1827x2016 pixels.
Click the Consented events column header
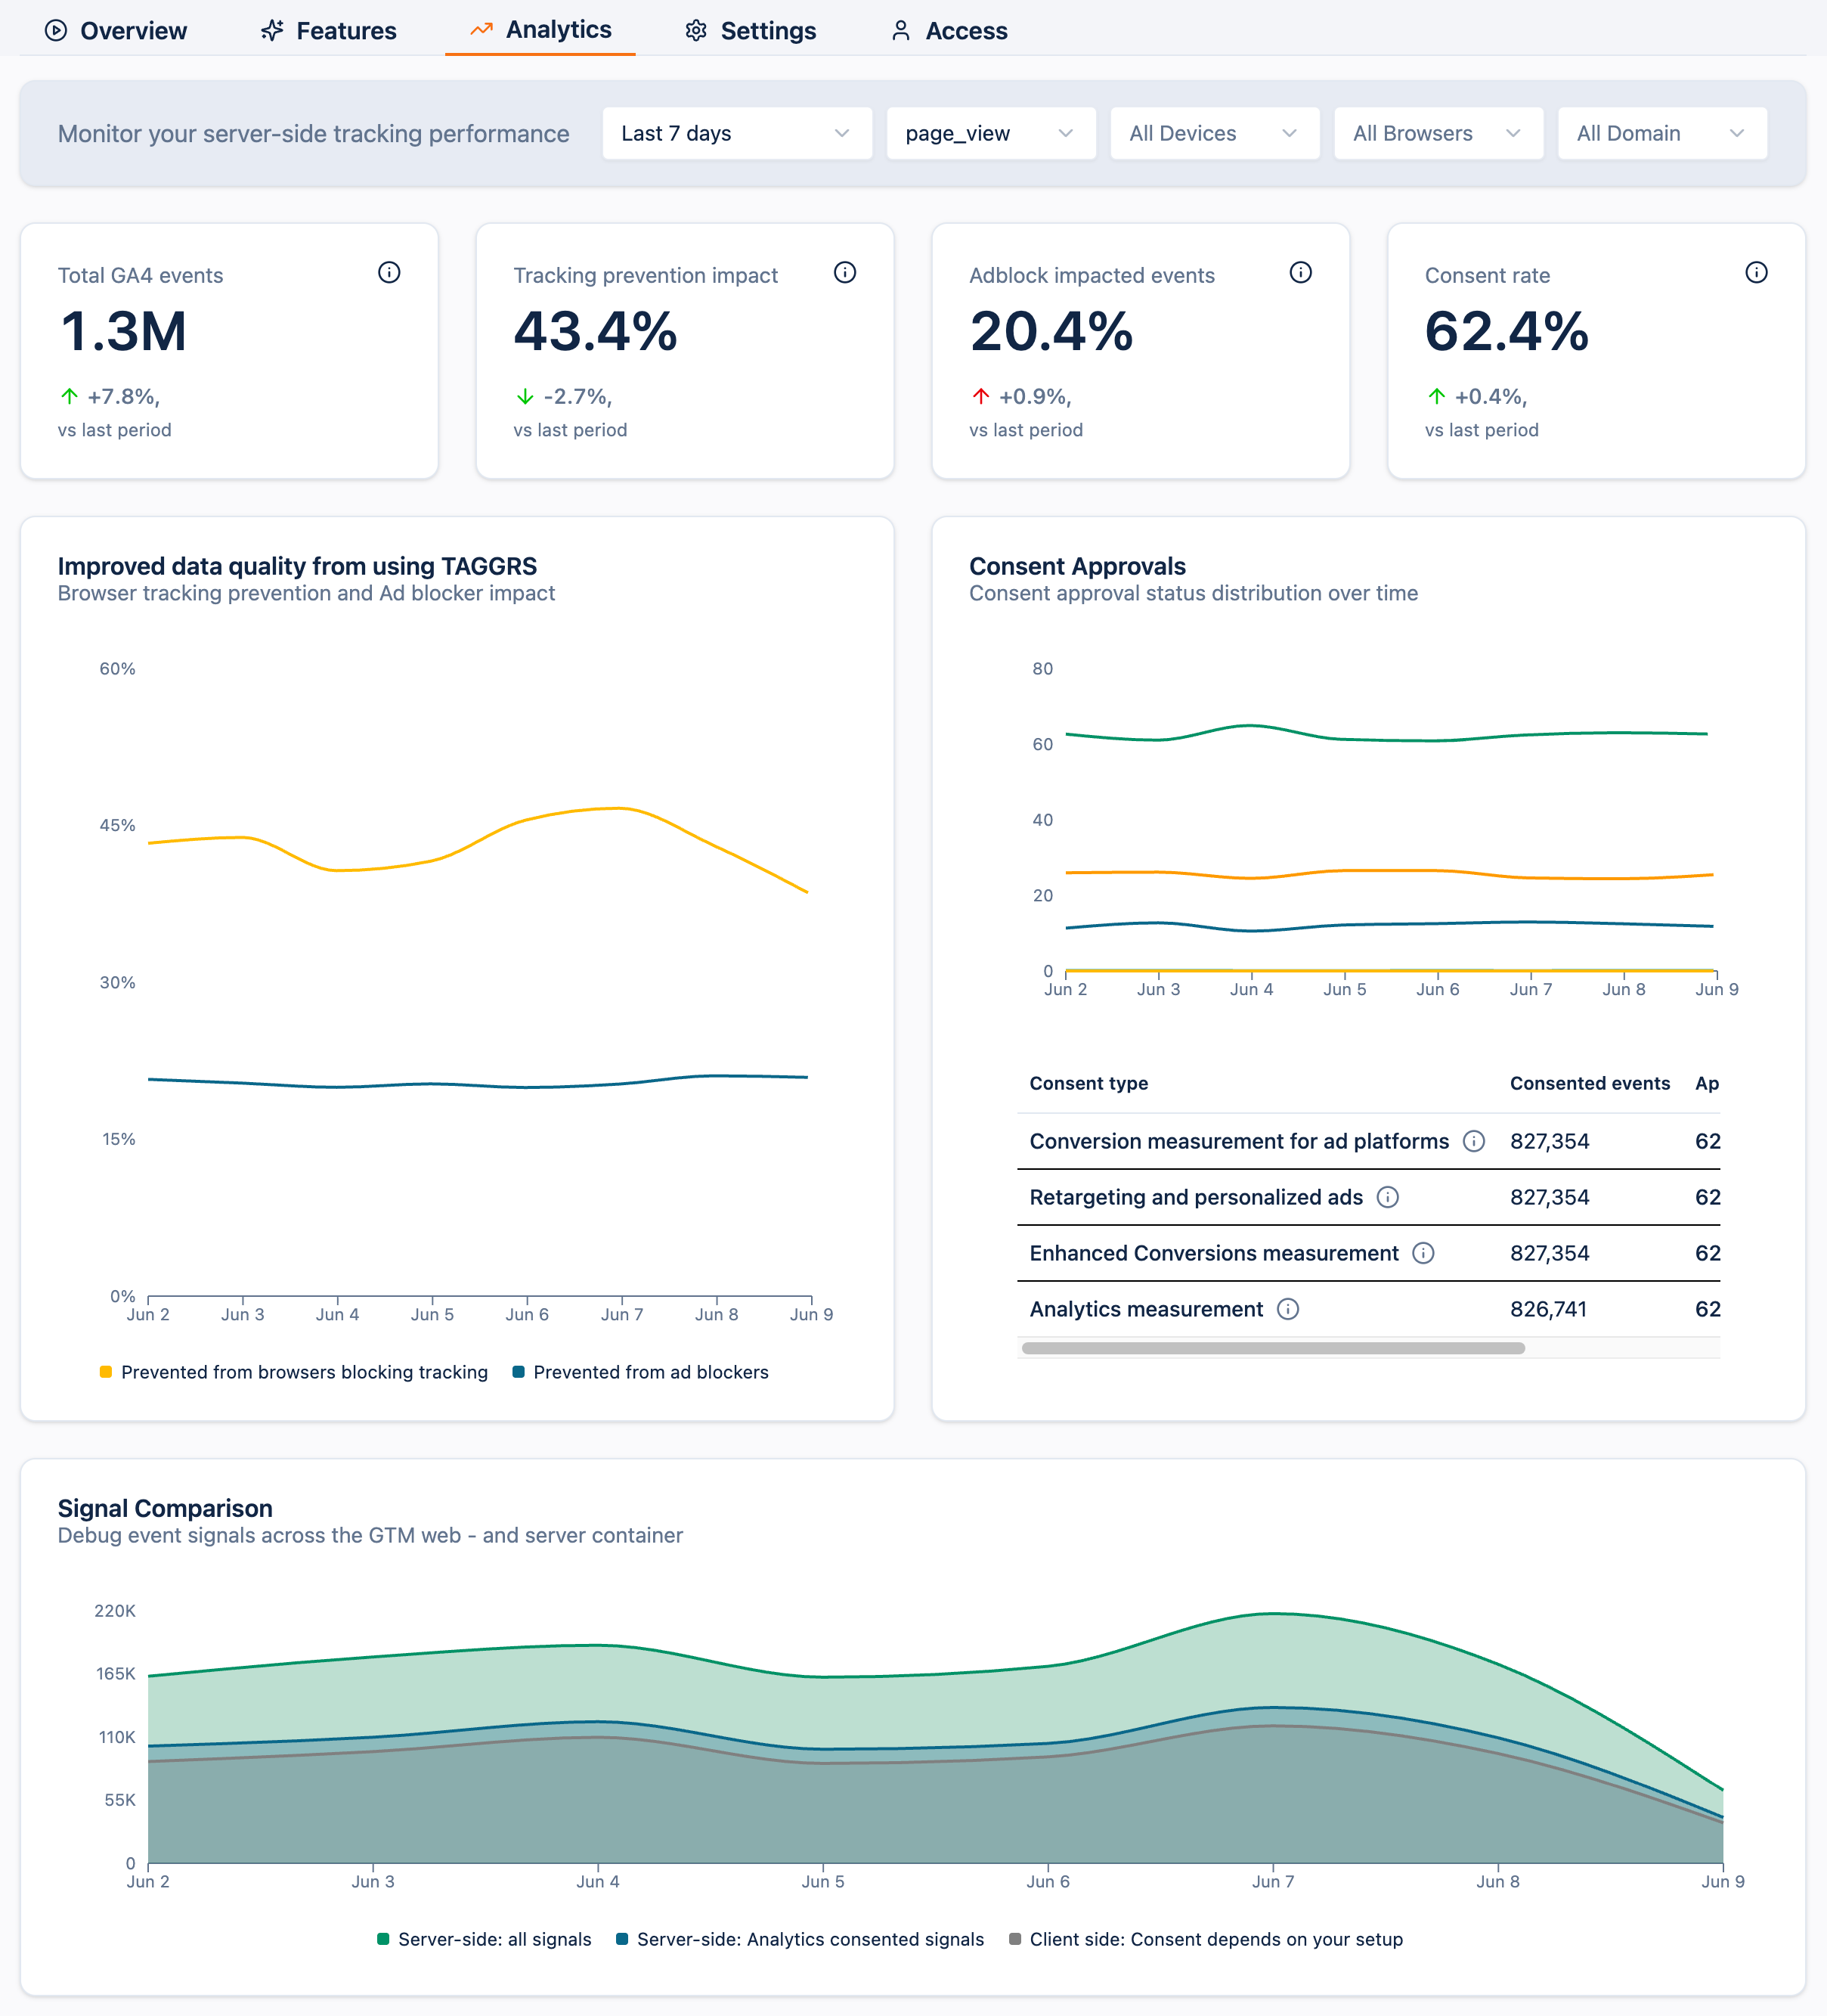(1589, 1083)
